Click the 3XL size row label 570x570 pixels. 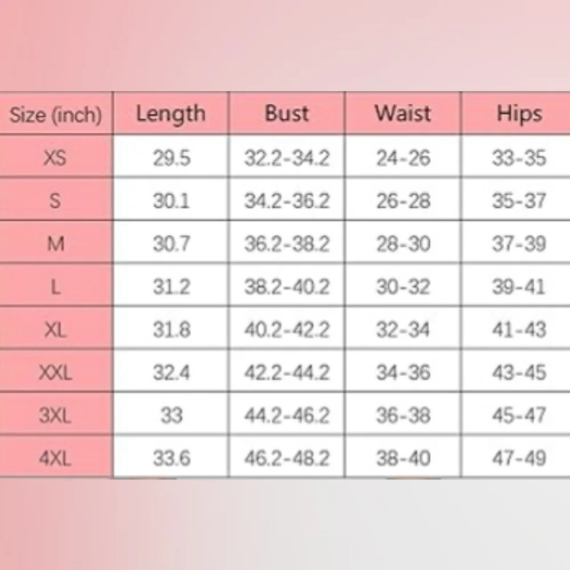pos(55,416)
